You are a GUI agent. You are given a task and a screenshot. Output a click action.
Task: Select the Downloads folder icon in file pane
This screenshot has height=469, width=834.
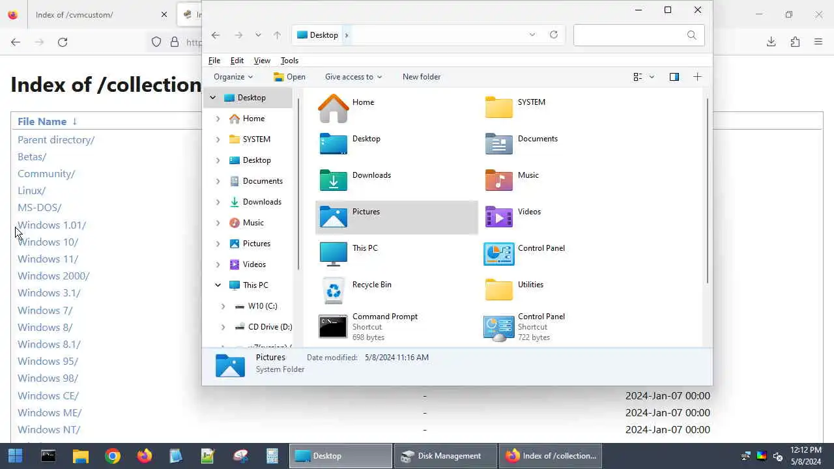[x=333, y=180]
